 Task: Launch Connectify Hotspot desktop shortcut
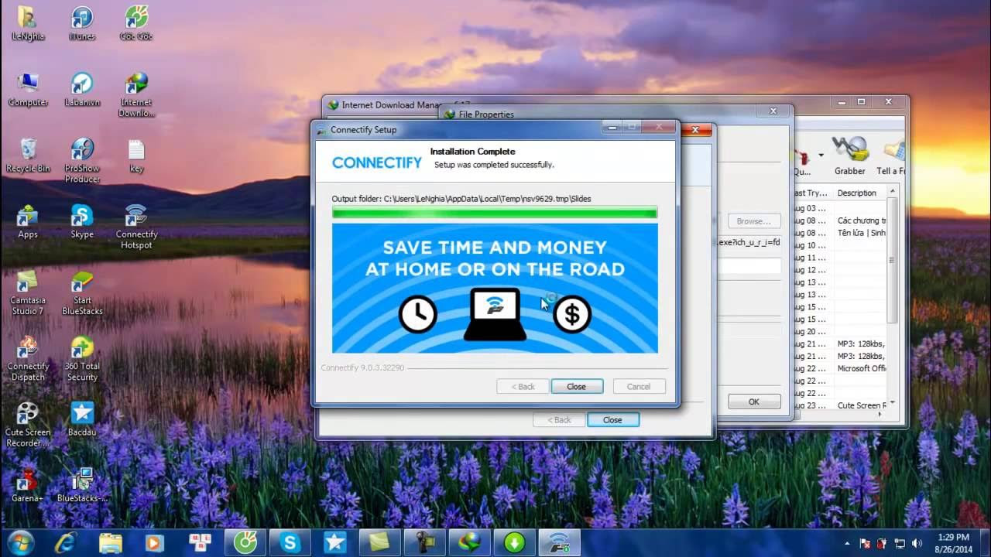pos(136,227)
